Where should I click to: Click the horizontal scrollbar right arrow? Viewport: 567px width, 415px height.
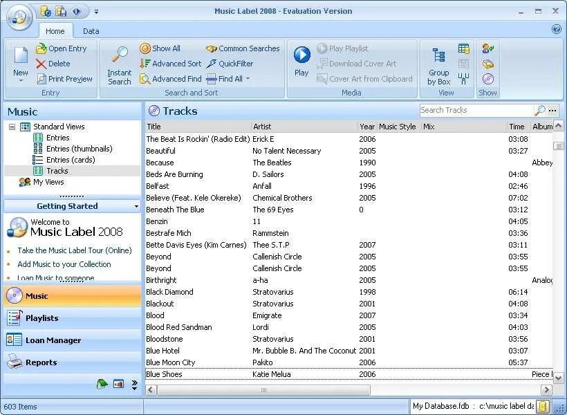546,389
